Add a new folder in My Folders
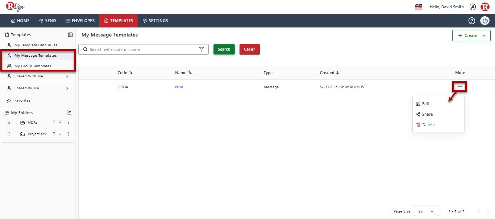Image resolution: width=495 pixels, height=219 pixels. [x=69, y=113]
